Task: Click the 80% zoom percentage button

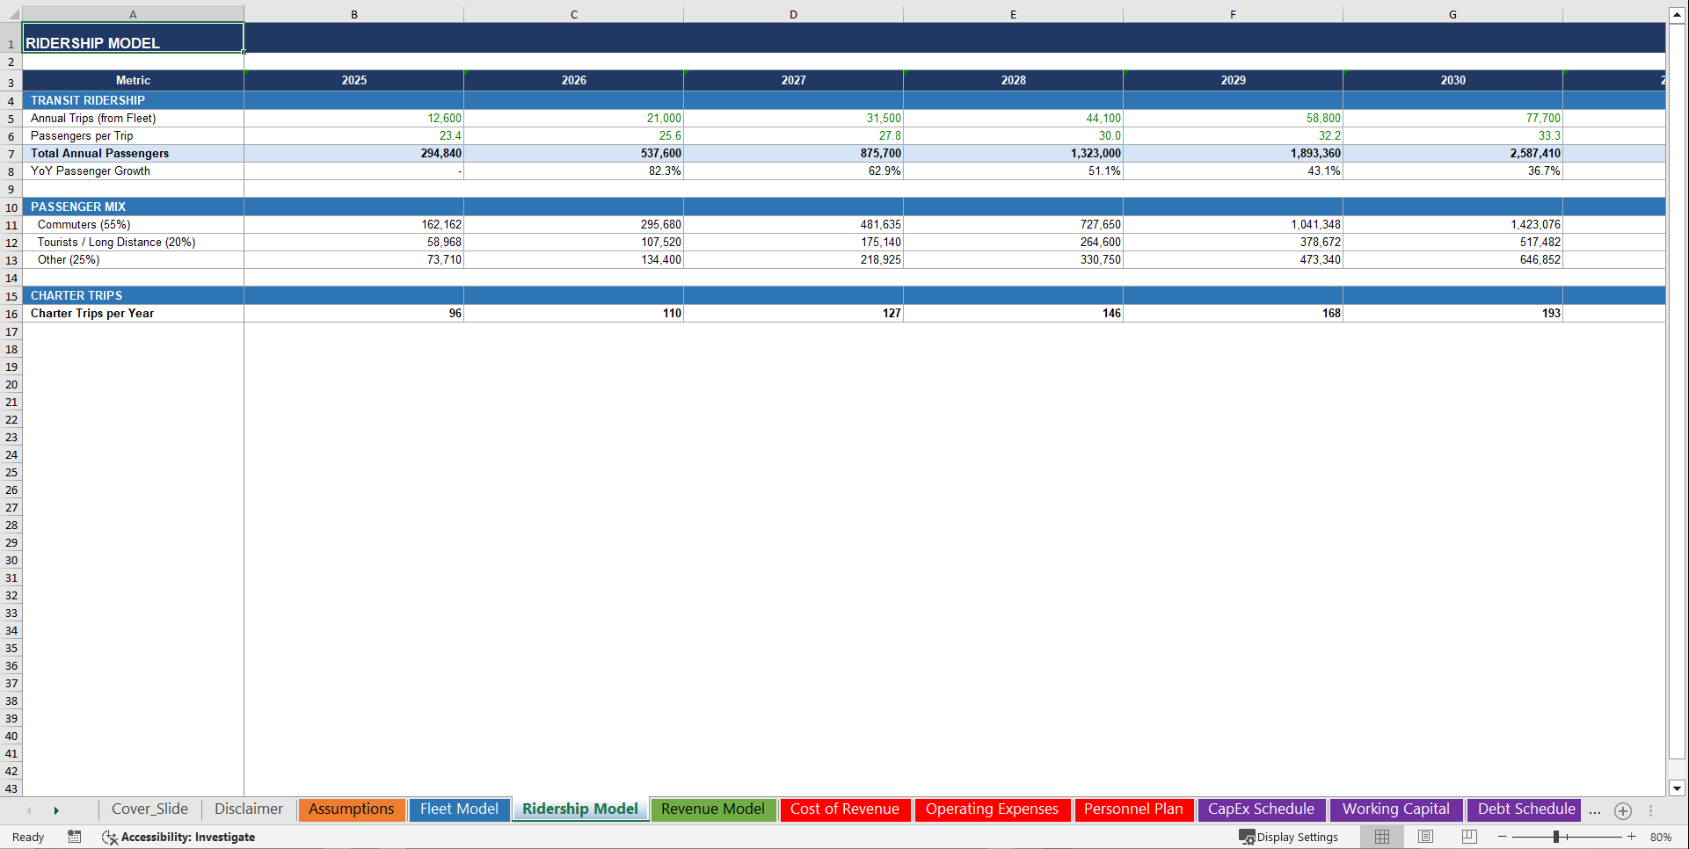Action: [x=1661, y=837]
